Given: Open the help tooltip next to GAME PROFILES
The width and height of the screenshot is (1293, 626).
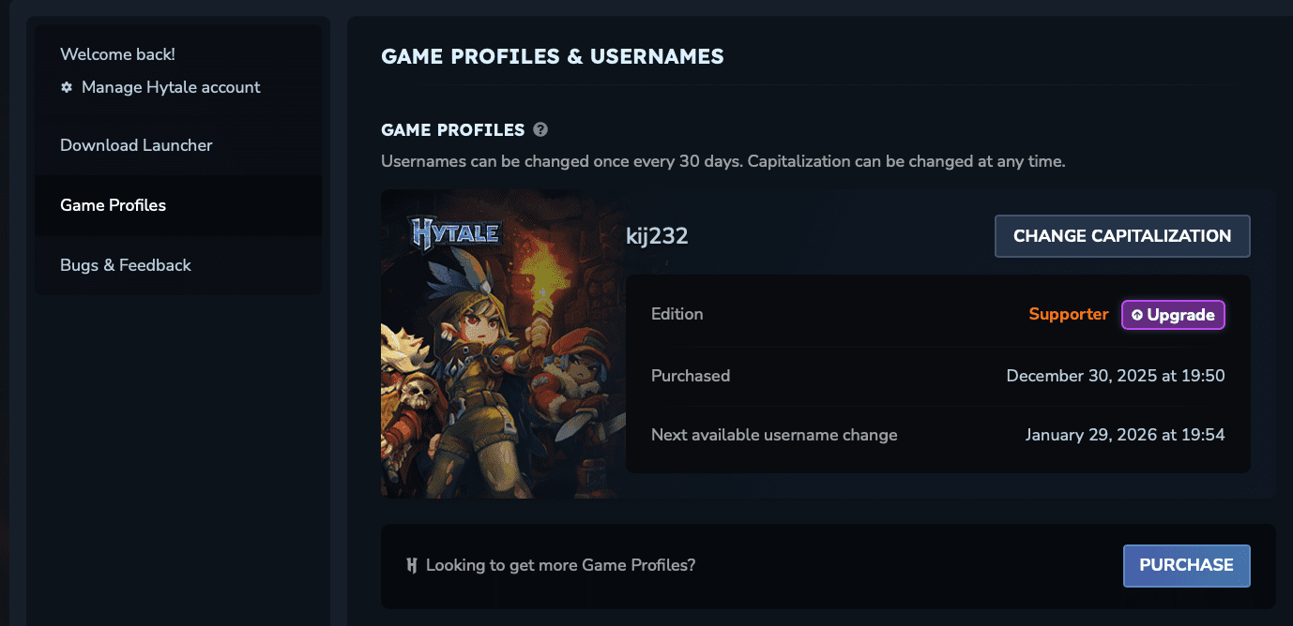Looking at the screenshot, I should pyautogui.click(x=540, y=130).
